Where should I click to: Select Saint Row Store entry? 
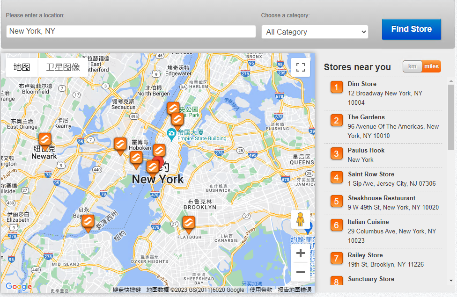(383, 179)
